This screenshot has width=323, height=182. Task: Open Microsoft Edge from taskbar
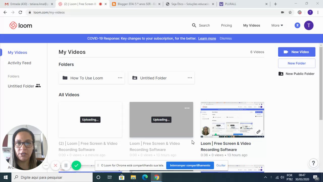[145, 177]
